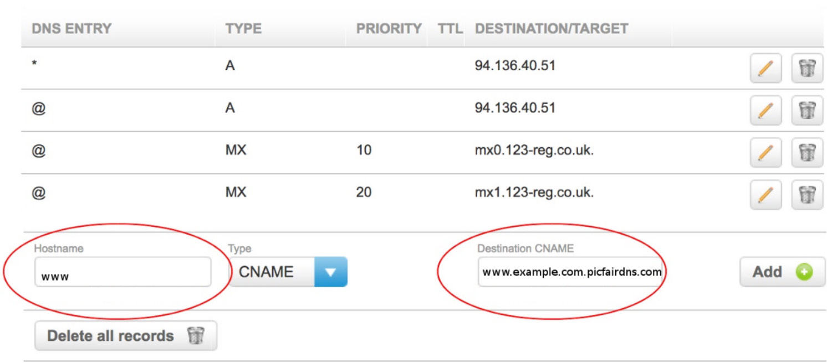This screenshot has width=827, height=363.
Task: Click the TTL column header
Action: click(x=450, y=29)
